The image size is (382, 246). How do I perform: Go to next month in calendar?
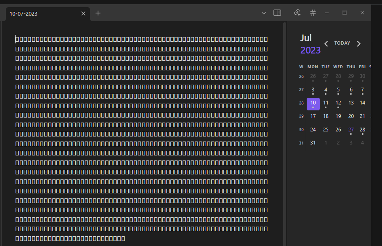358,44
